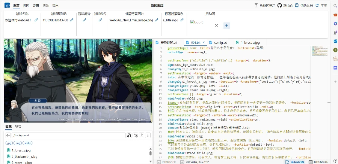Viewport: 338px width, 164px height.
Task: Go back in the asset folder
Action: pos(8,136)
